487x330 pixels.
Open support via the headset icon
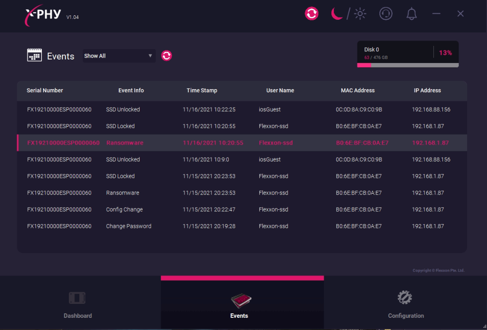pyautogui.click(x=386, y=14)
